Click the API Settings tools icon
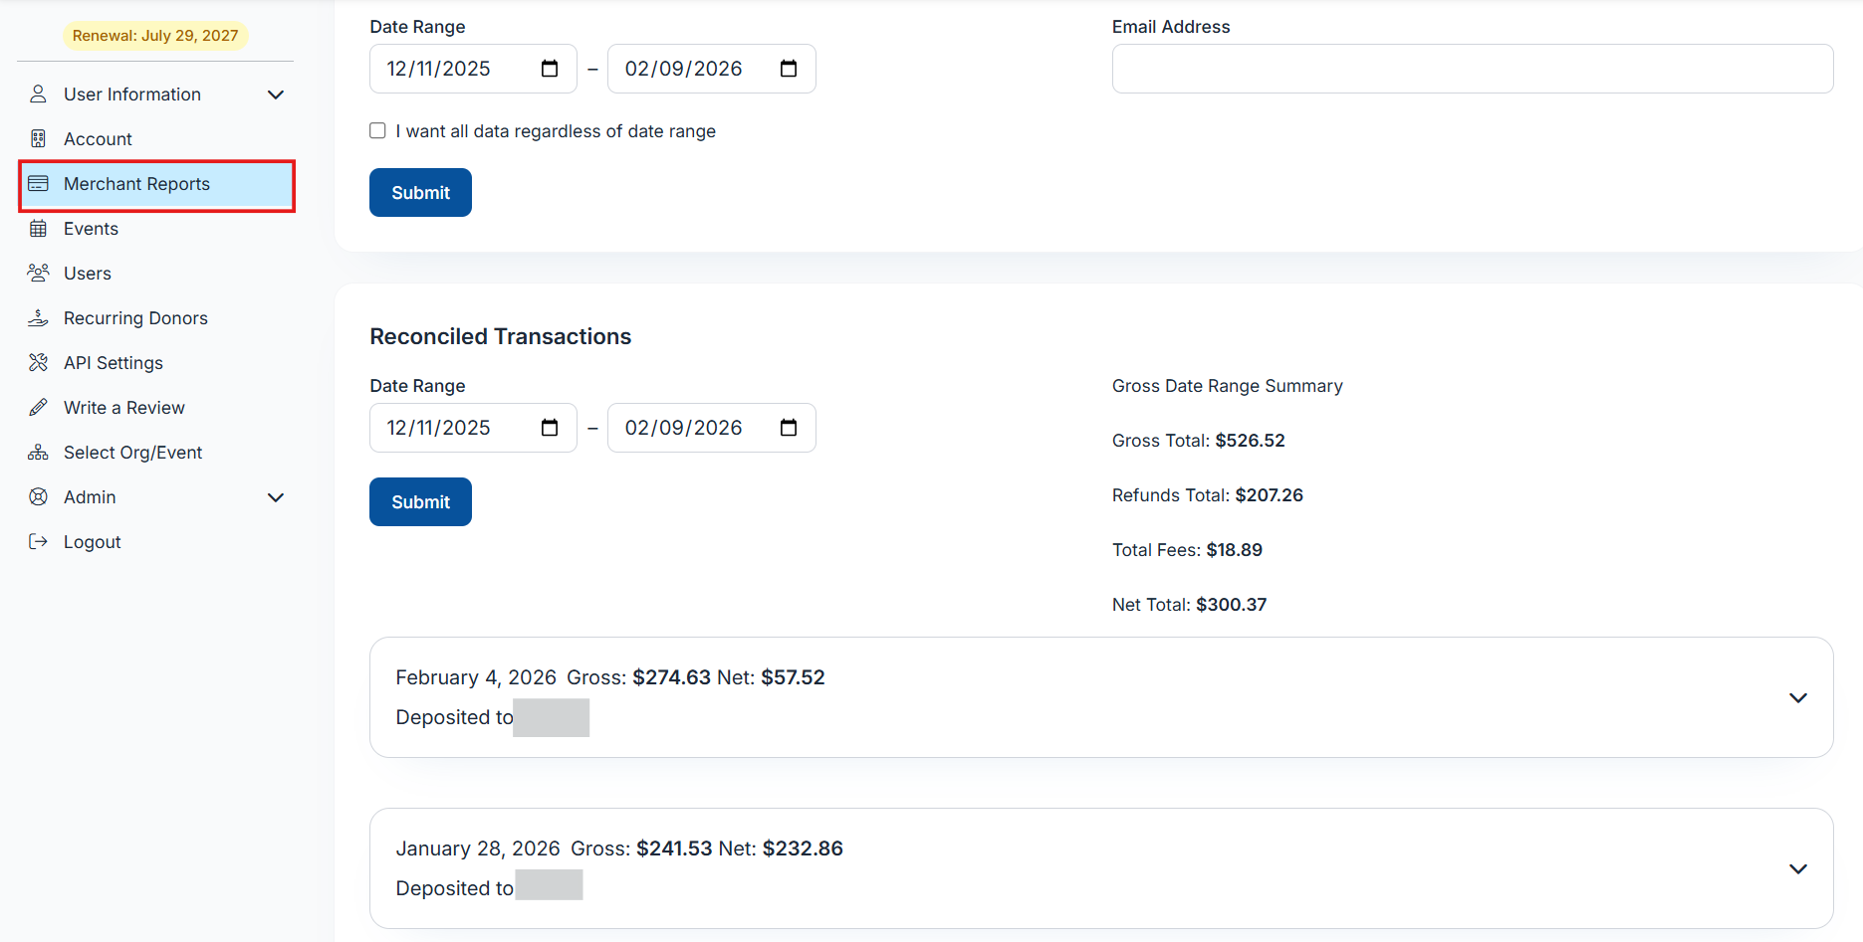Image resolution: width=1863 pixels, height=942 pixels. pyautogui.click(x=38, y=363)
